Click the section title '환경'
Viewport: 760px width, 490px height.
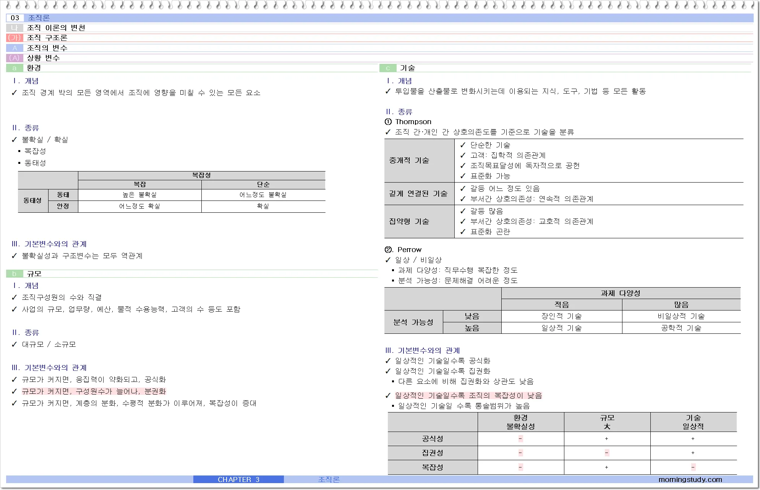[34, 68]
